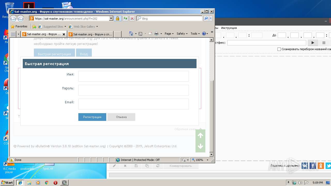Screen dimensions: 331x186
Task: Click 'Конвертировать' in the background window
Action: 181,166
